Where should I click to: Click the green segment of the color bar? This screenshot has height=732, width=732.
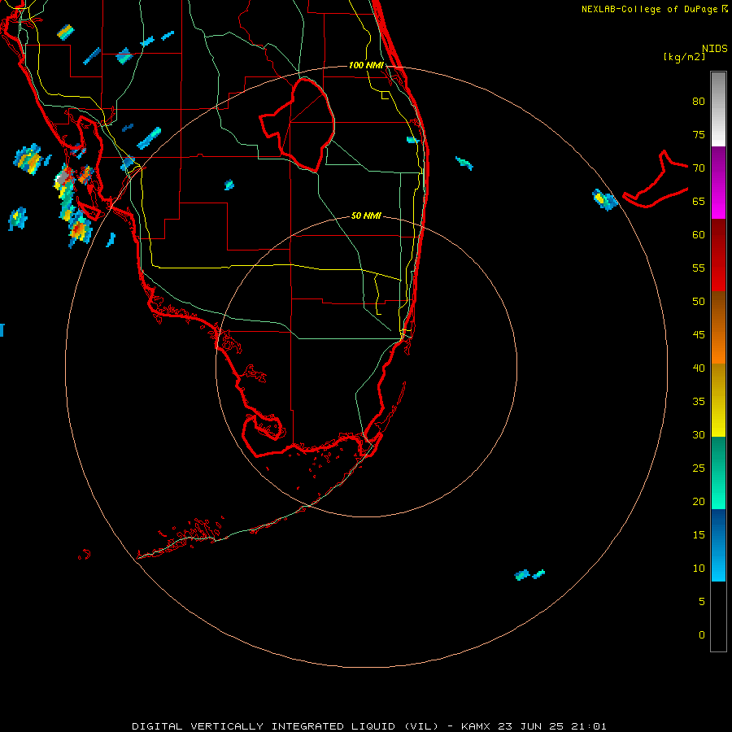pos(718,473)
